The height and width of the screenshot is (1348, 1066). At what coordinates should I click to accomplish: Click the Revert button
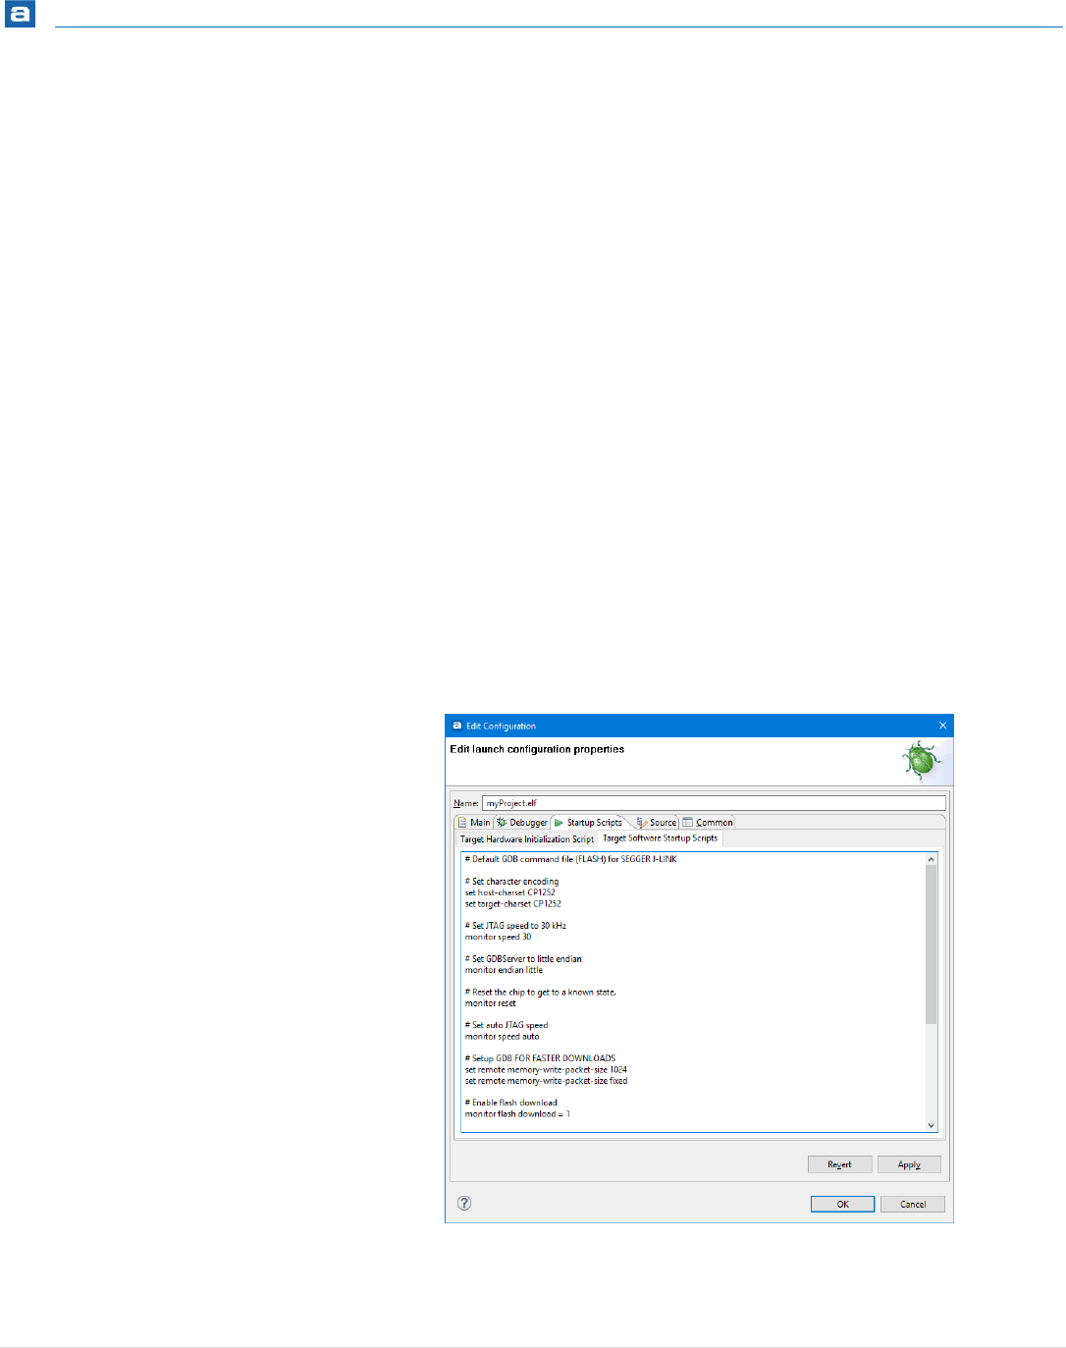click(x=839, y=1164)
